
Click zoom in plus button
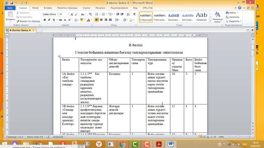click(249, 137)
